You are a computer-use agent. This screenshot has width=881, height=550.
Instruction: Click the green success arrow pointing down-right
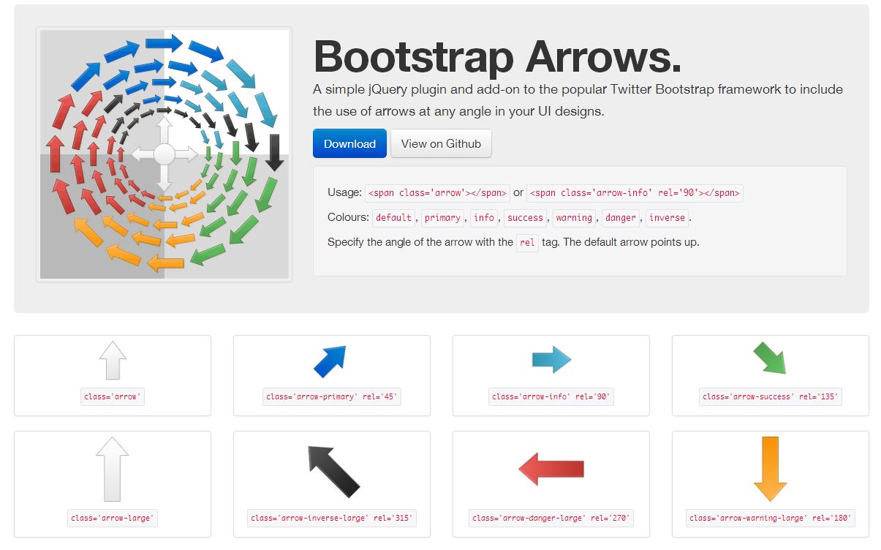770,358
